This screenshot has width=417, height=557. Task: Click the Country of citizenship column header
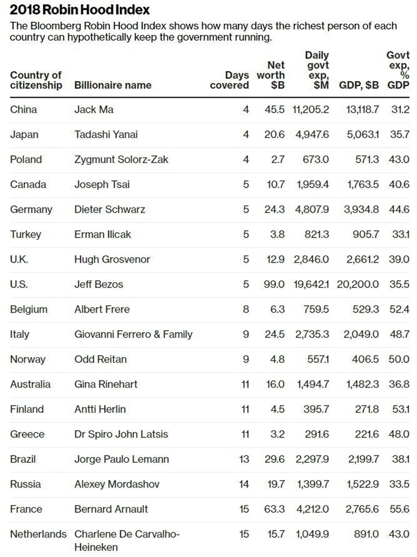36,80
